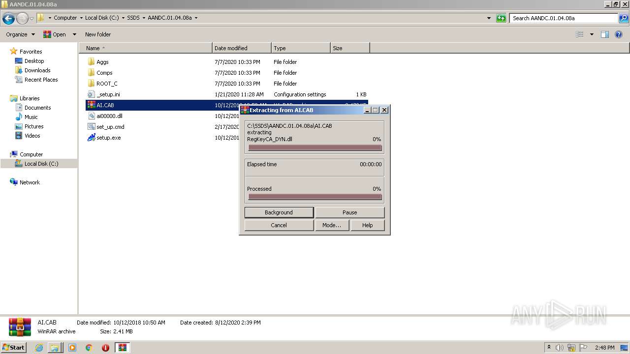Expand the AANDC.01.04.08a breadcrumb arrow
The width and height of the screenshot is (630, 354).
pyautogui.click(x=196, y=18)
